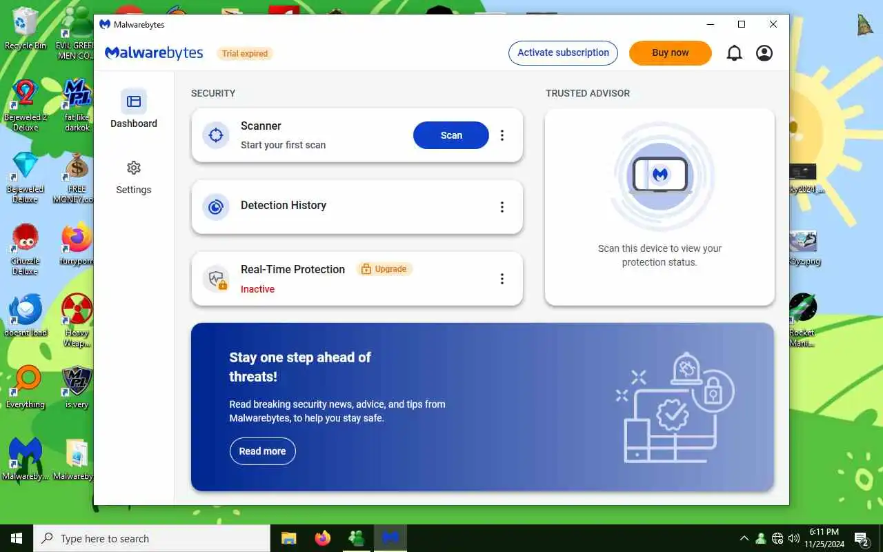Open the Settings sidebar tab
883x552 pixels.
[134, 177]
